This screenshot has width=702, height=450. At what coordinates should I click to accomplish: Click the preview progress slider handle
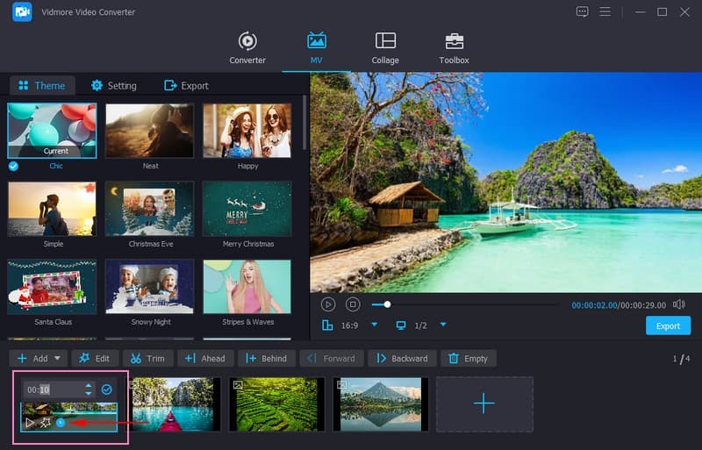[x=387, y=304]
